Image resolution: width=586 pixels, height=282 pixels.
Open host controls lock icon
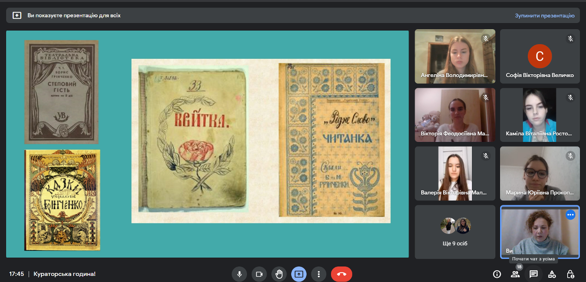click(x=570, y=274)
